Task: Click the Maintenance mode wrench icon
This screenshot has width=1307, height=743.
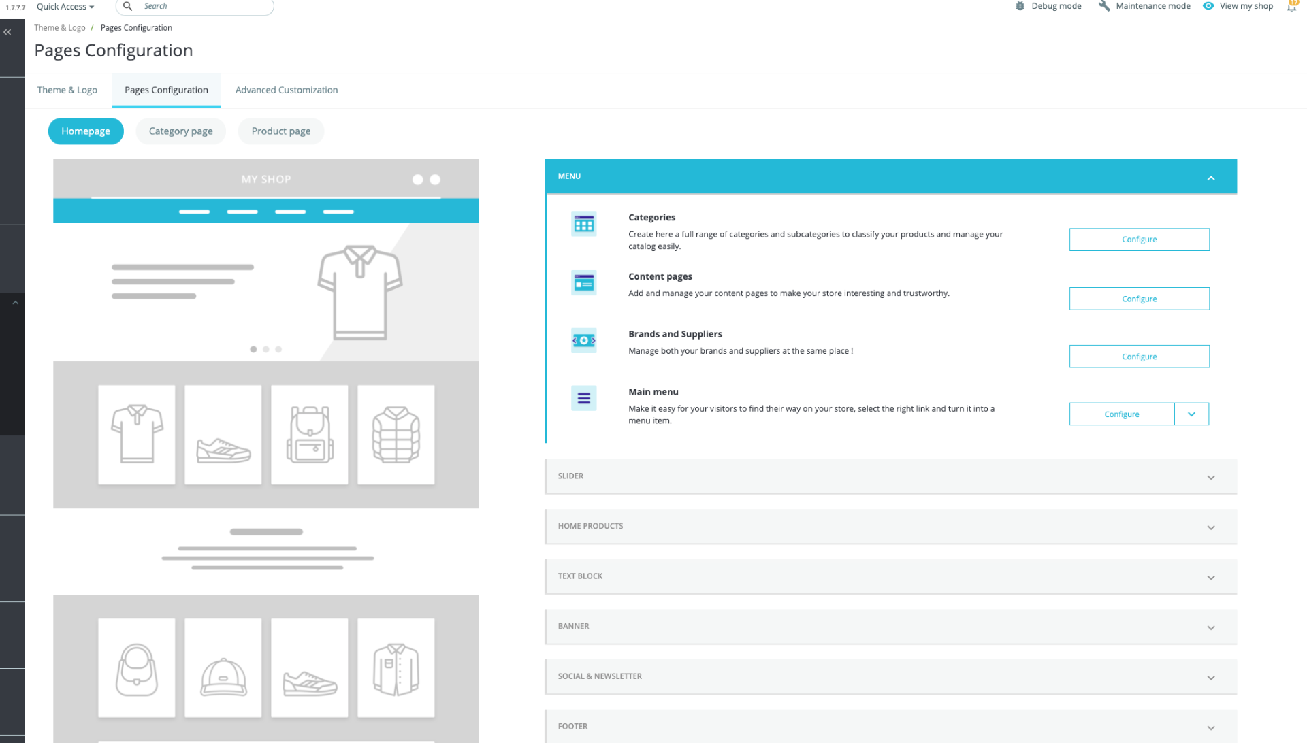Action: (x=1104, y=6)
